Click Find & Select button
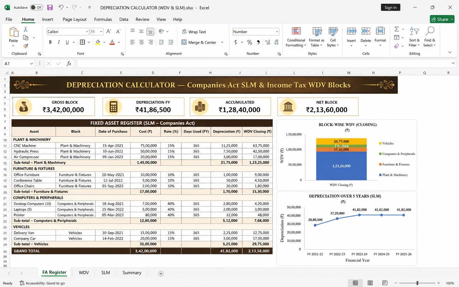This screenshot has height=287, width=459. 430,37
